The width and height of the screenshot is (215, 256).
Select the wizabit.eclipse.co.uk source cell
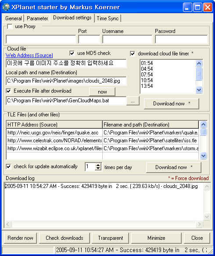coord(54,148)
